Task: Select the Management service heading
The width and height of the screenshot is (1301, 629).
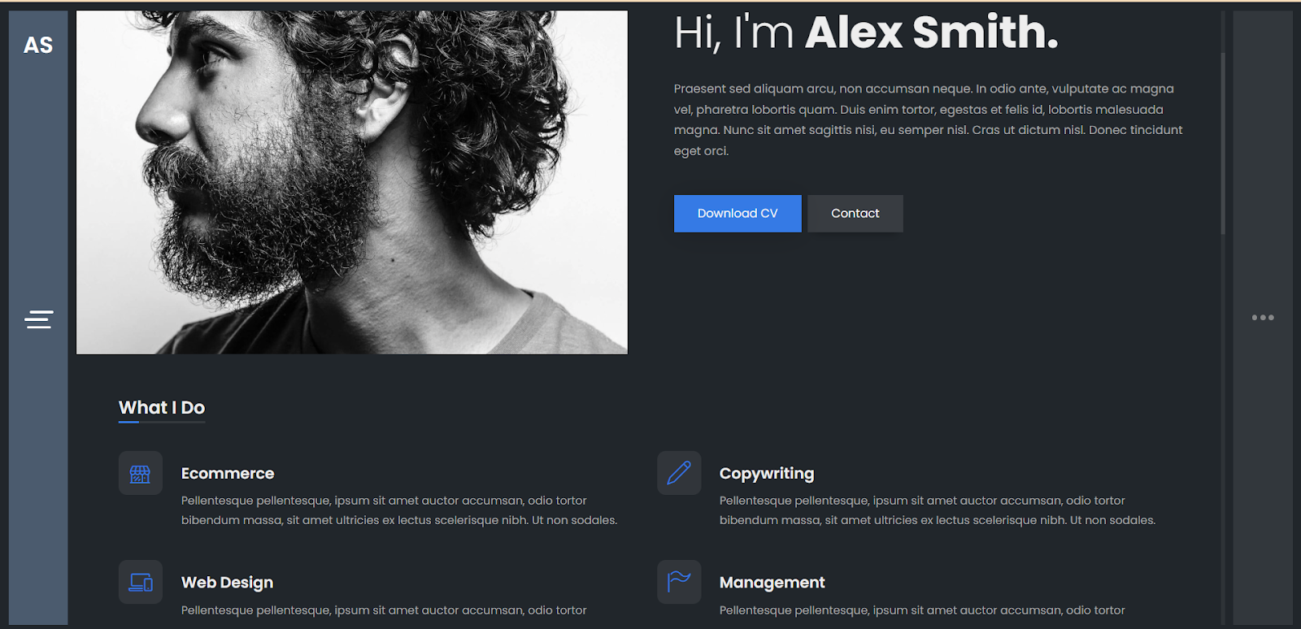Action: point(772,583)
